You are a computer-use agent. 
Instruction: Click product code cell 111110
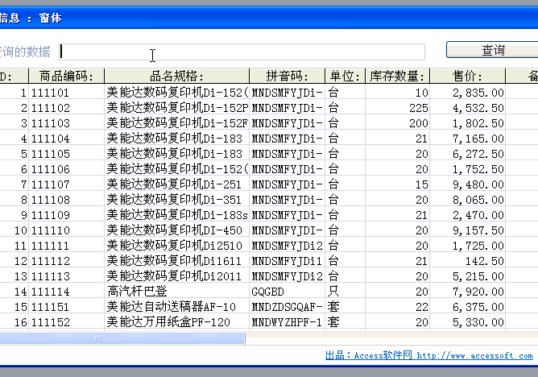coord(67,230)
